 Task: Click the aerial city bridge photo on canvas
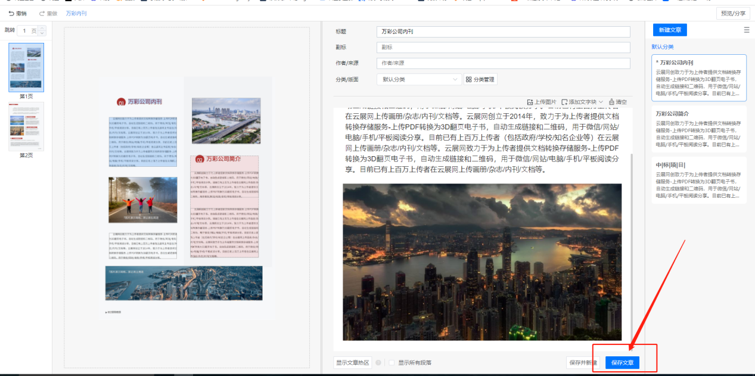point(226,121)
